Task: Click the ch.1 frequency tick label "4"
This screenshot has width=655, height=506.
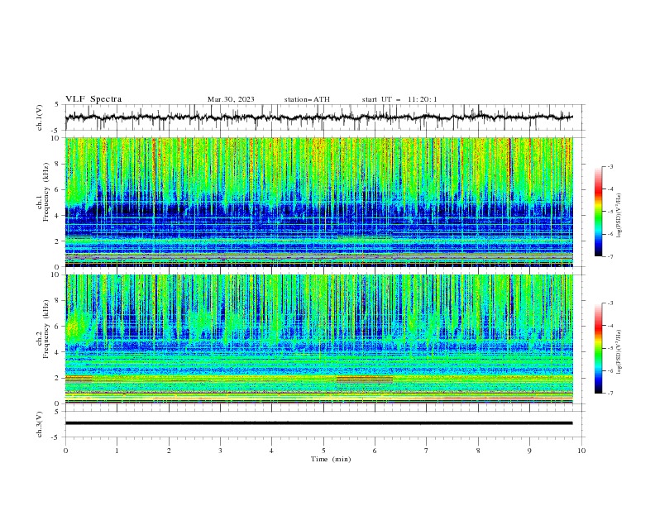Action: [x=58, y=216]
